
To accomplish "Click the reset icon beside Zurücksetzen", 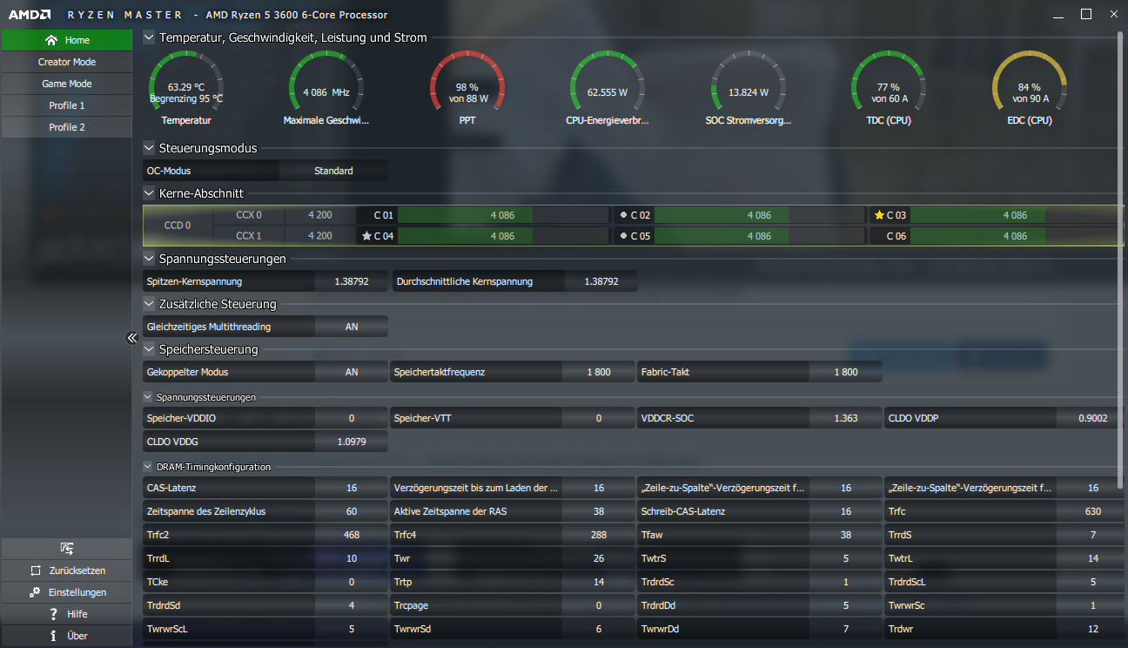I will click(x=35, y=570).
